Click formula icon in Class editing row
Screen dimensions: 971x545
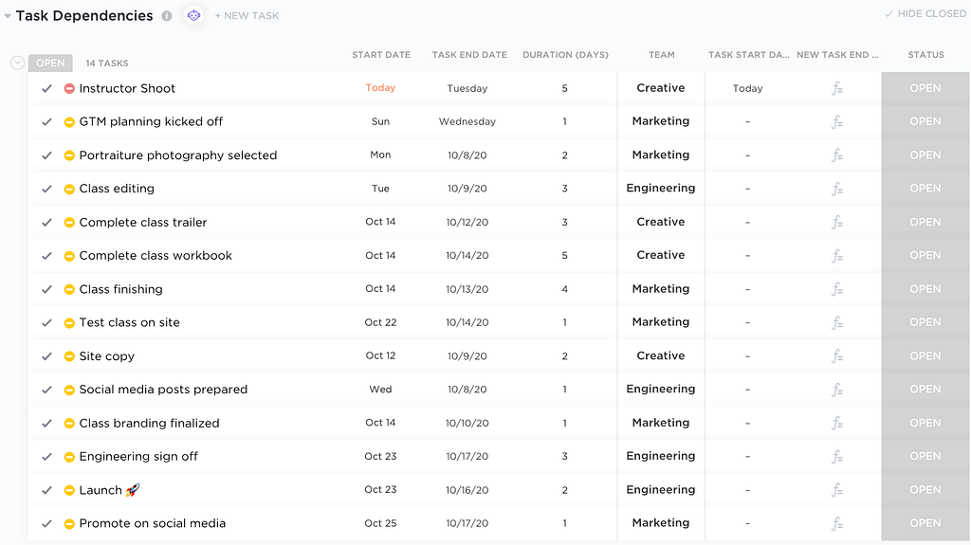pos(837,189)
